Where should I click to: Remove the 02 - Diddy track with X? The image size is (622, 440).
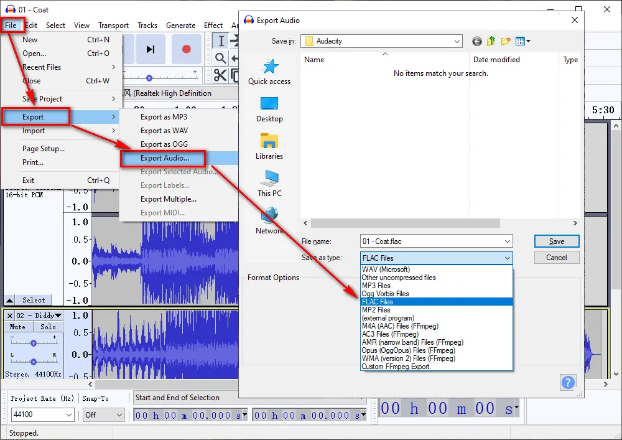[10, 316]
